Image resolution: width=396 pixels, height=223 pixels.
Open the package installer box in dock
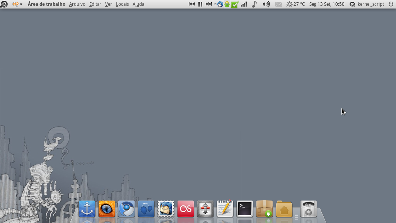coord(265,209)
